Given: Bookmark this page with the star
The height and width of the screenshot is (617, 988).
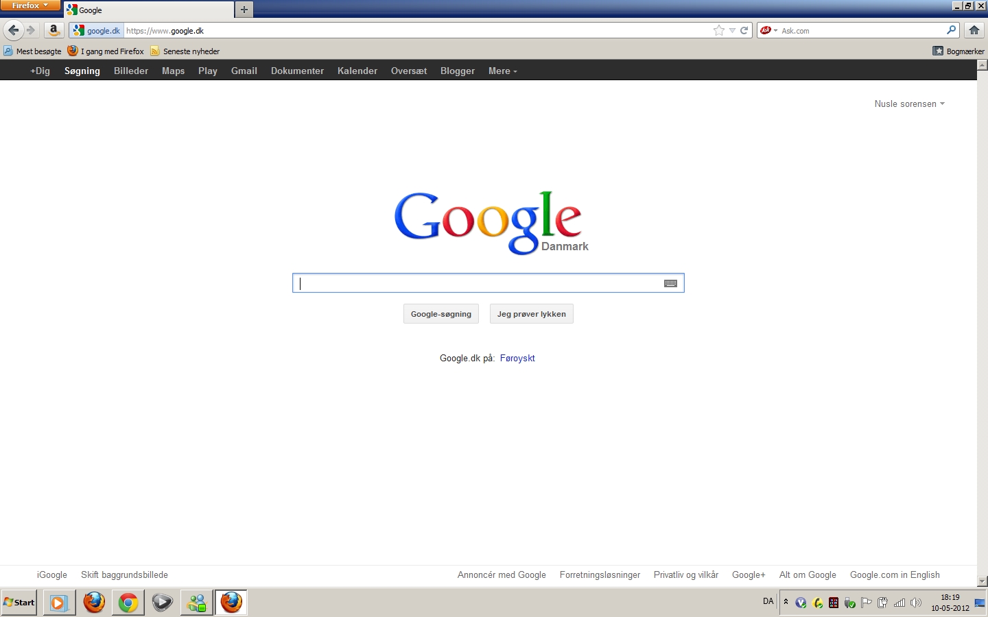Looking at the screenshot, I should pyautogui.click(x=718, y=30).
